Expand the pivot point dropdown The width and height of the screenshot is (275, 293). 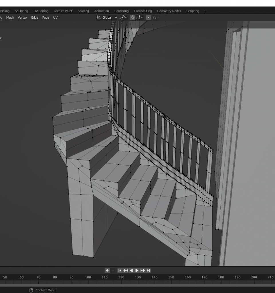tap(124, 17)
